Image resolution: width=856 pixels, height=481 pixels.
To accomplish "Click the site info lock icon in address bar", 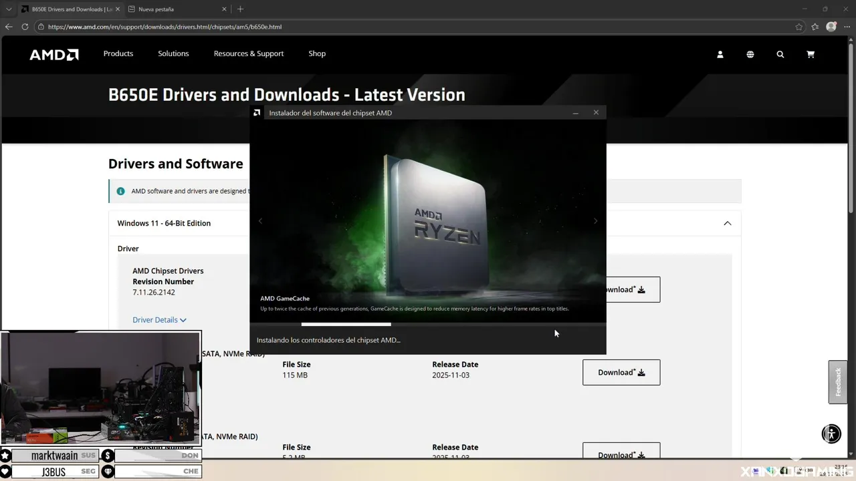I will [41, 27].
